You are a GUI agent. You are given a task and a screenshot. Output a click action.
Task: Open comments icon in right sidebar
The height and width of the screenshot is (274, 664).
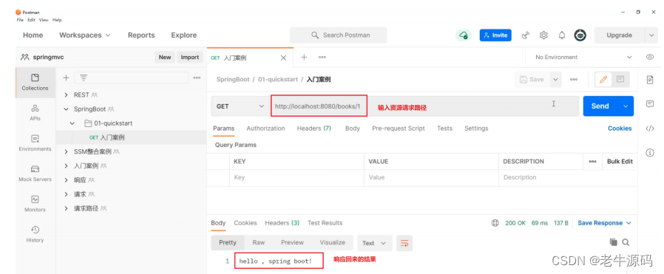click(650, 104)
